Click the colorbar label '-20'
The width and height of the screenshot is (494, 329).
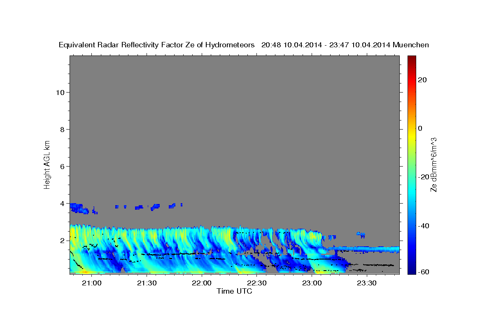424,177
